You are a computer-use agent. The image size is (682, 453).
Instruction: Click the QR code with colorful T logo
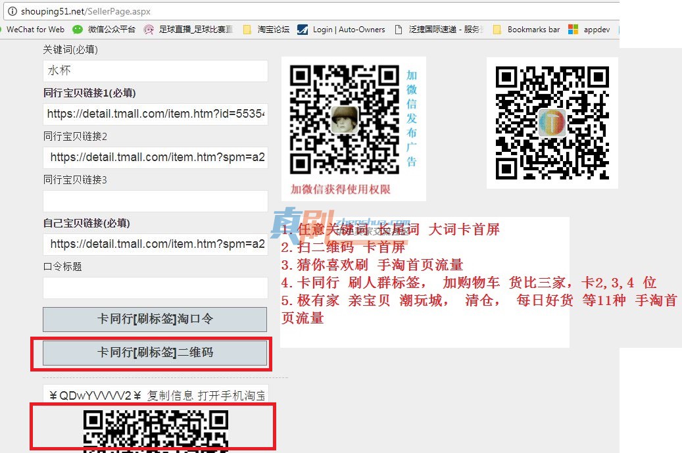(552, 122)
